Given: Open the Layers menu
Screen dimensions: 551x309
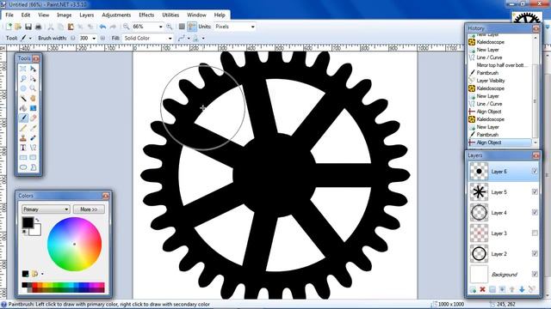Looking at the screenshot, I should pyautogui.click(x=86, y=15).
